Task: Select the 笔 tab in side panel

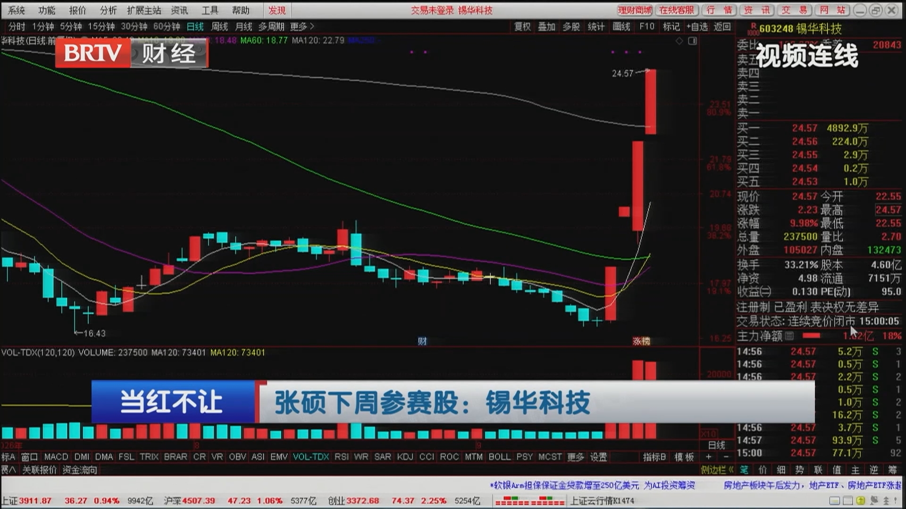Action: point(744,469)
